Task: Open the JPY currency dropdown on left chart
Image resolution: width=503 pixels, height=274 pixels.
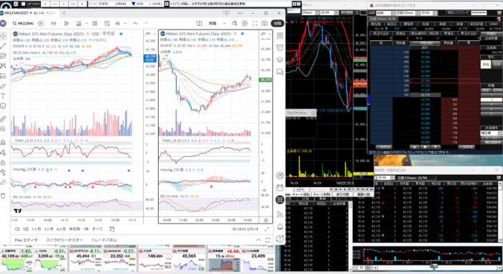Action: tap(149, 34)
